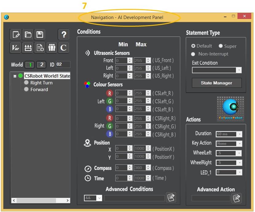Choose the Non-Interrupt statement option
The height and width of the screenshot is (212, 255).
pyautogui.click(x=193, y=54)
